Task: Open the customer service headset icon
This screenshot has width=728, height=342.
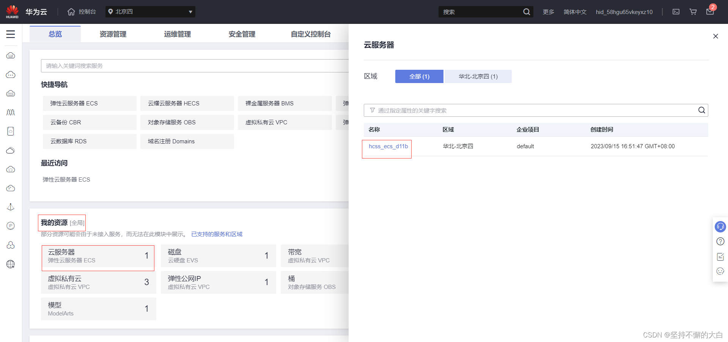Action: pos(720,227)
